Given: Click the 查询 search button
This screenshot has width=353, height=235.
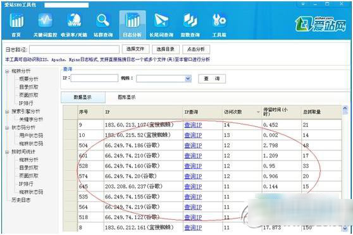Looking at the screenshot, I should click(x=212, y=79).
